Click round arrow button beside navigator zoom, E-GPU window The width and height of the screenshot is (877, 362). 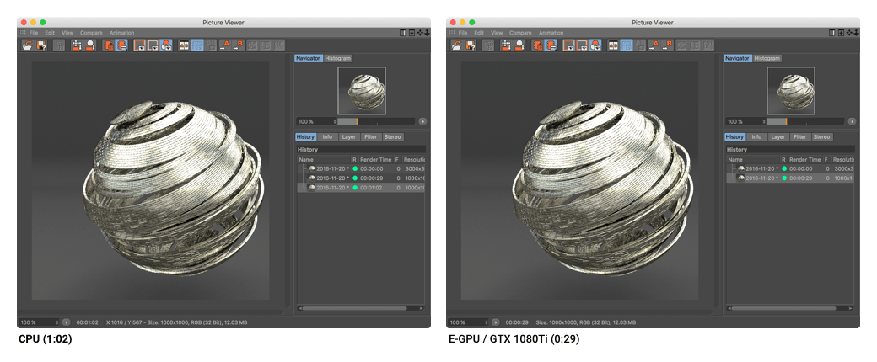pos(852,121)
